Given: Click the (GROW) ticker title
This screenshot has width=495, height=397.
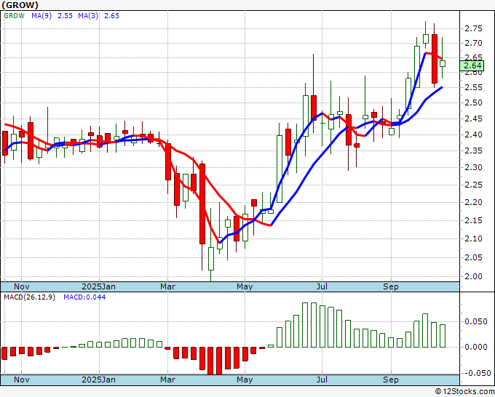Looking at the screenshot, I should (x=24, y=4).
